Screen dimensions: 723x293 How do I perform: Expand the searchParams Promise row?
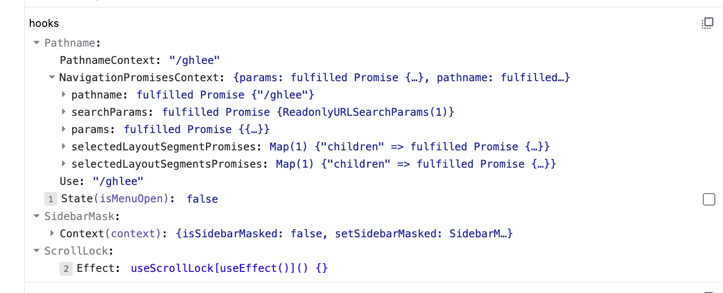(x=63, y=112)
